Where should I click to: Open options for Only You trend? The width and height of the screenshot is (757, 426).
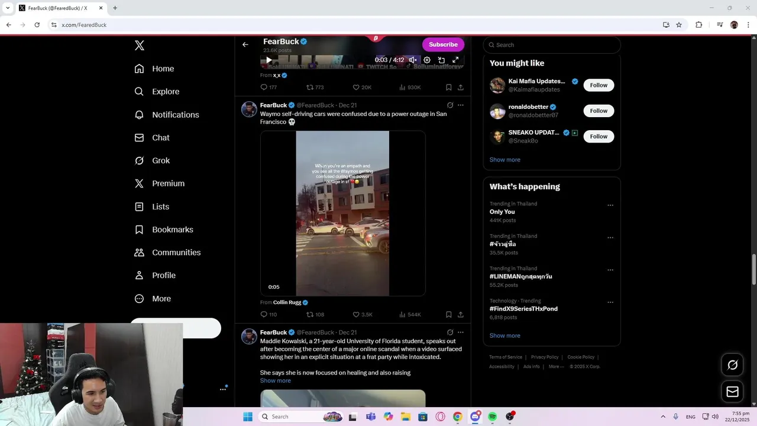click(x=610, y=205)
